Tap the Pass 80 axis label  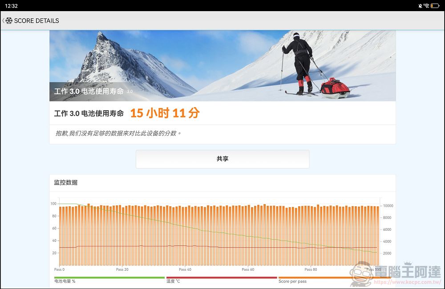pos(311,269)
